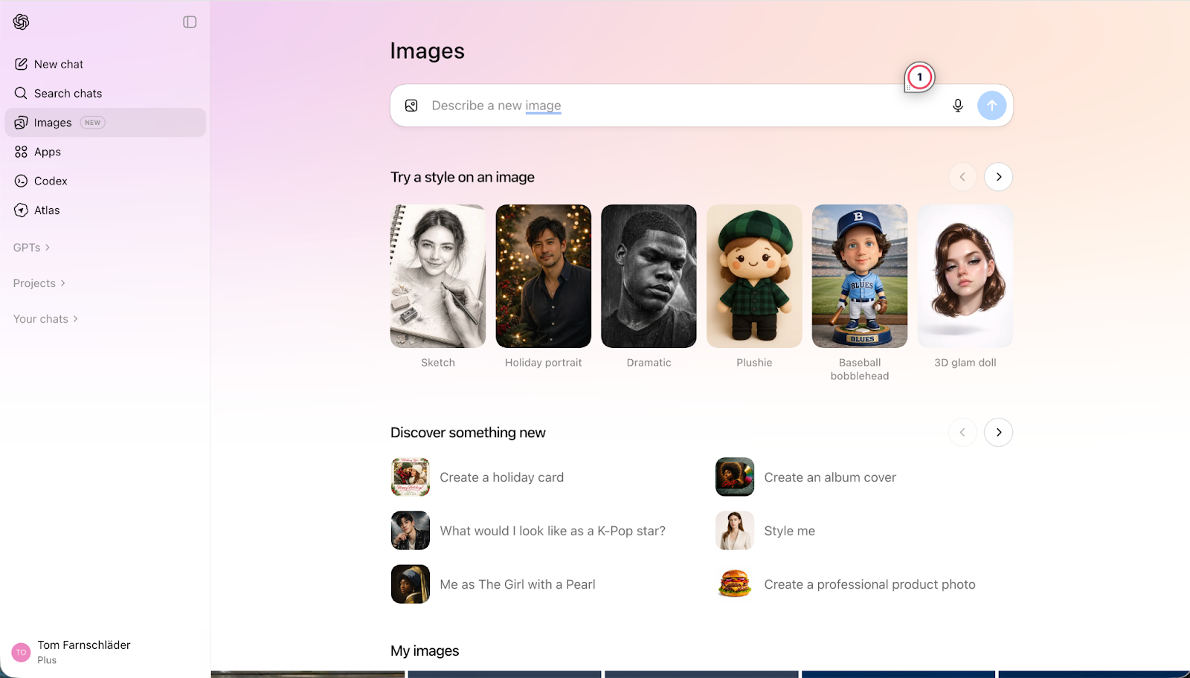Select Search chats in the sidebar

67,93
